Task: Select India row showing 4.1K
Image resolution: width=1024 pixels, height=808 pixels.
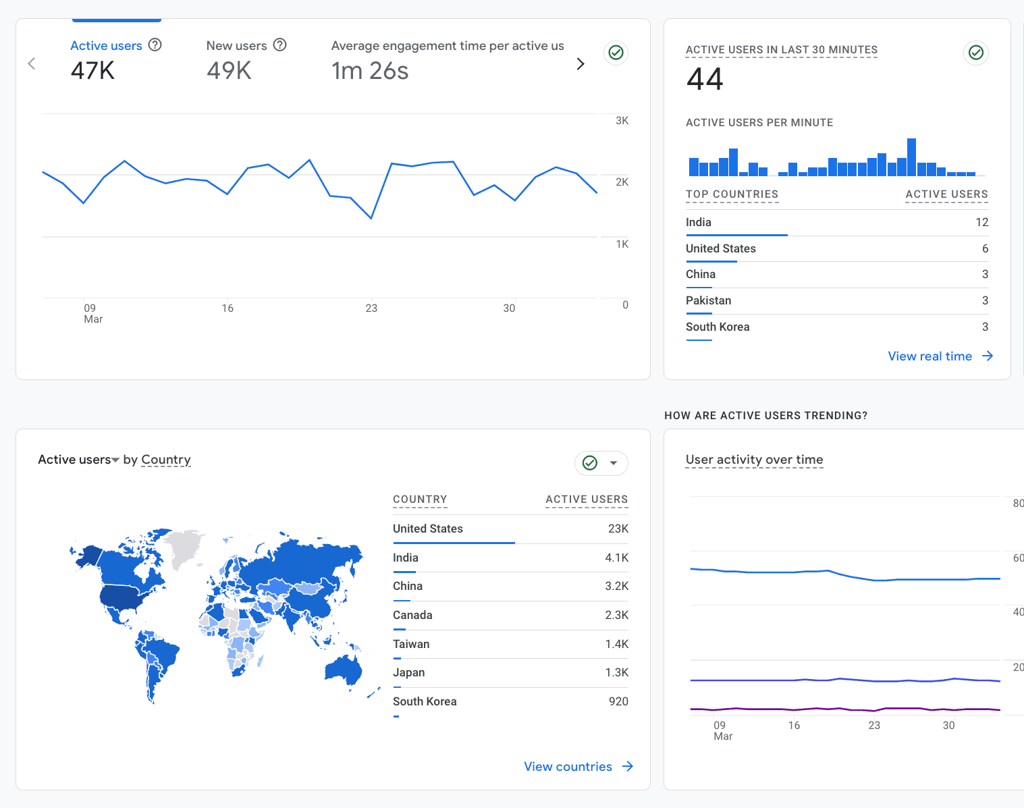Action: [x=510, y=558]
